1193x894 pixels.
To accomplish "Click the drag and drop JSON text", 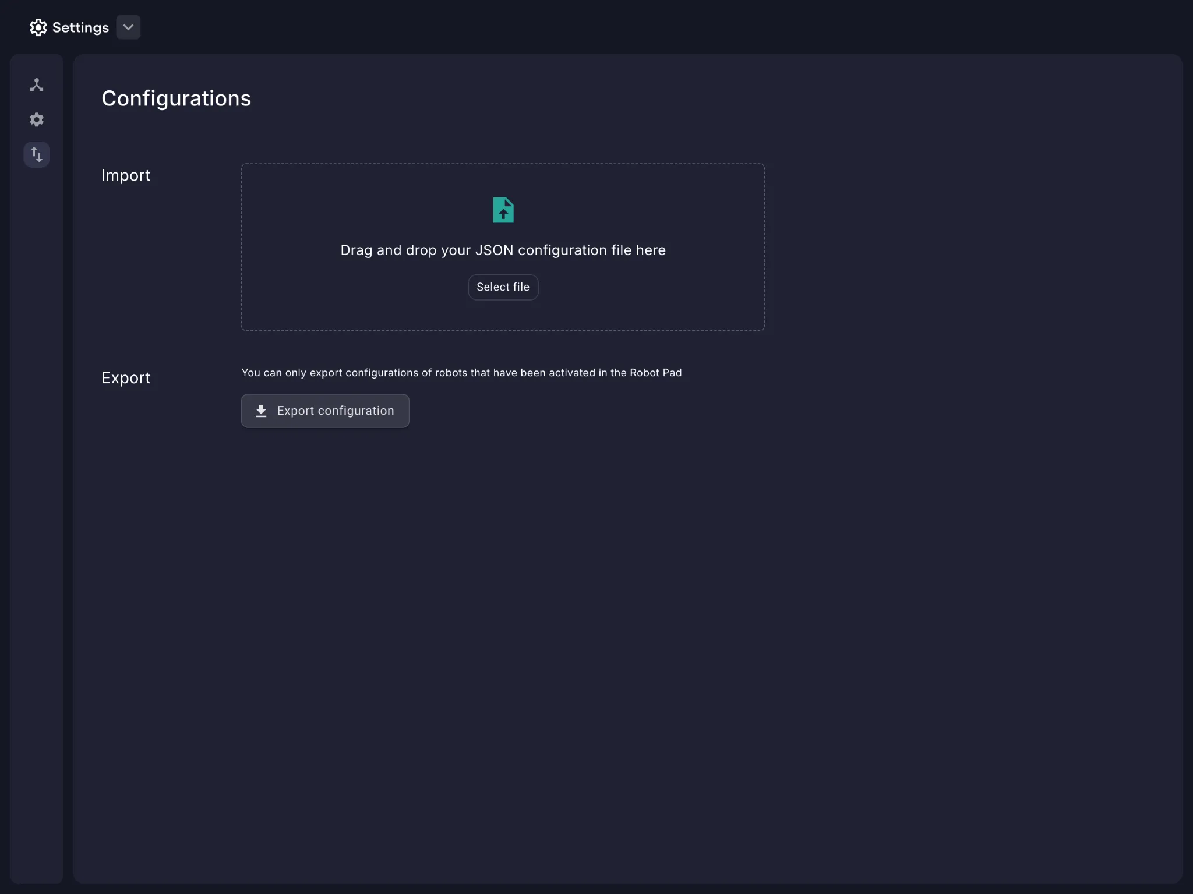I will pyautogui.click(x=503, y=250).
